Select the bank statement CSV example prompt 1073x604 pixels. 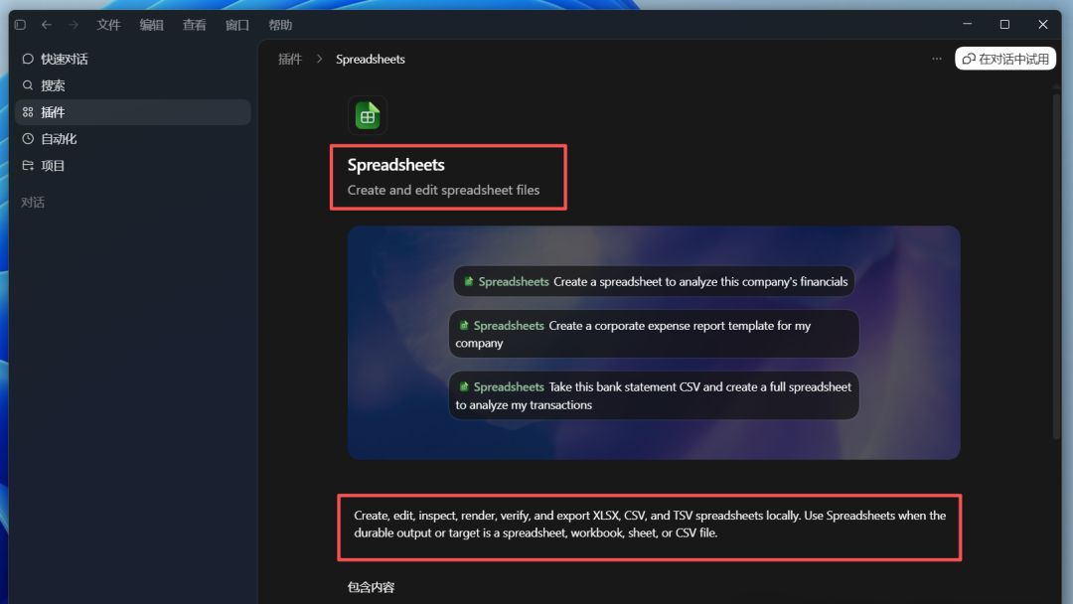pos(654,395)
